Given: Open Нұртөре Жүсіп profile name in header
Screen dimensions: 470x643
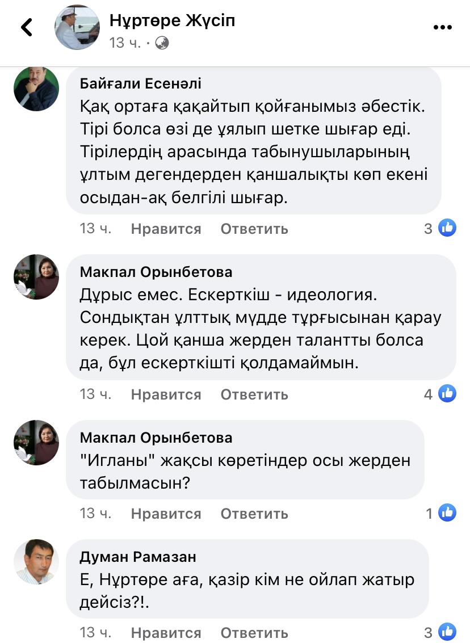Looking at the screenshot, I should [x=172, y=21].
